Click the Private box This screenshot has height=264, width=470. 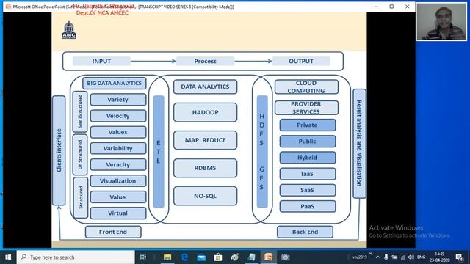point(308,125)
